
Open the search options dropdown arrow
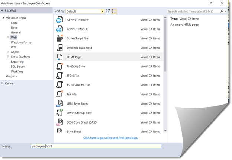[x=225, y=11]
